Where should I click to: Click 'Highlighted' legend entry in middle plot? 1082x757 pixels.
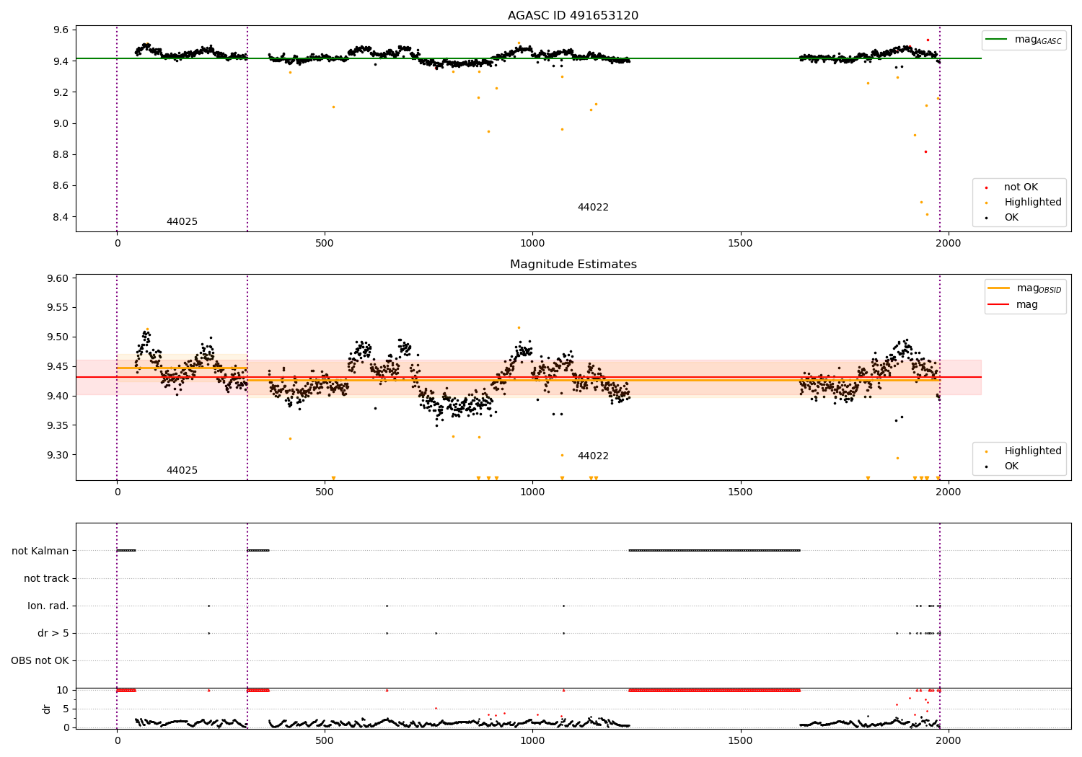(x=1032, y=451)
